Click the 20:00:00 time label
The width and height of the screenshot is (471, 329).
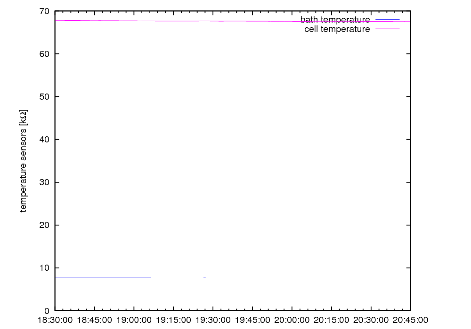(x=292, y=320)
